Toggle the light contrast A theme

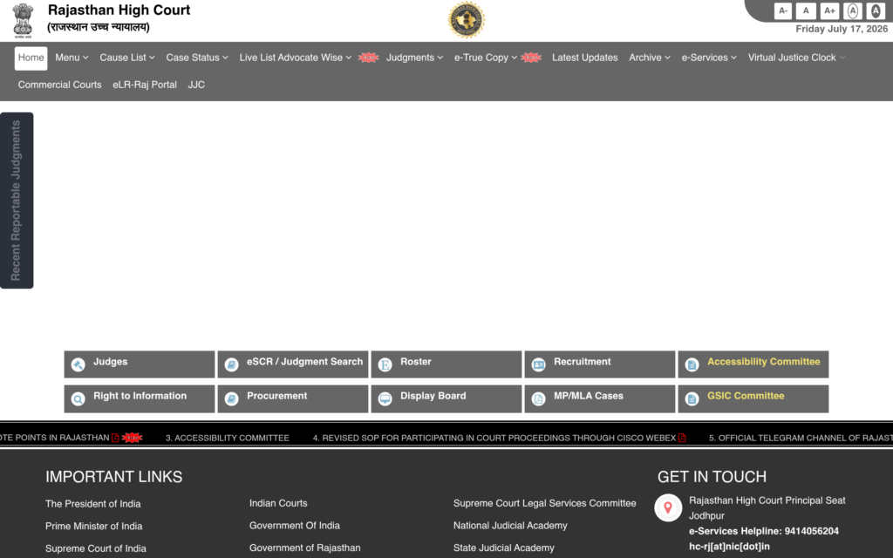point(853,10)
